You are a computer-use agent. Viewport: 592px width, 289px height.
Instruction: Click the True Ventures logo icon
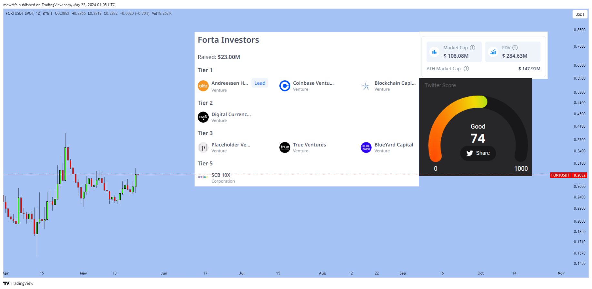pos(285,148)
